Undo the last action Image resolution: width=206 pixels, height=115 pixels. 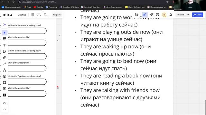point(5,103)
